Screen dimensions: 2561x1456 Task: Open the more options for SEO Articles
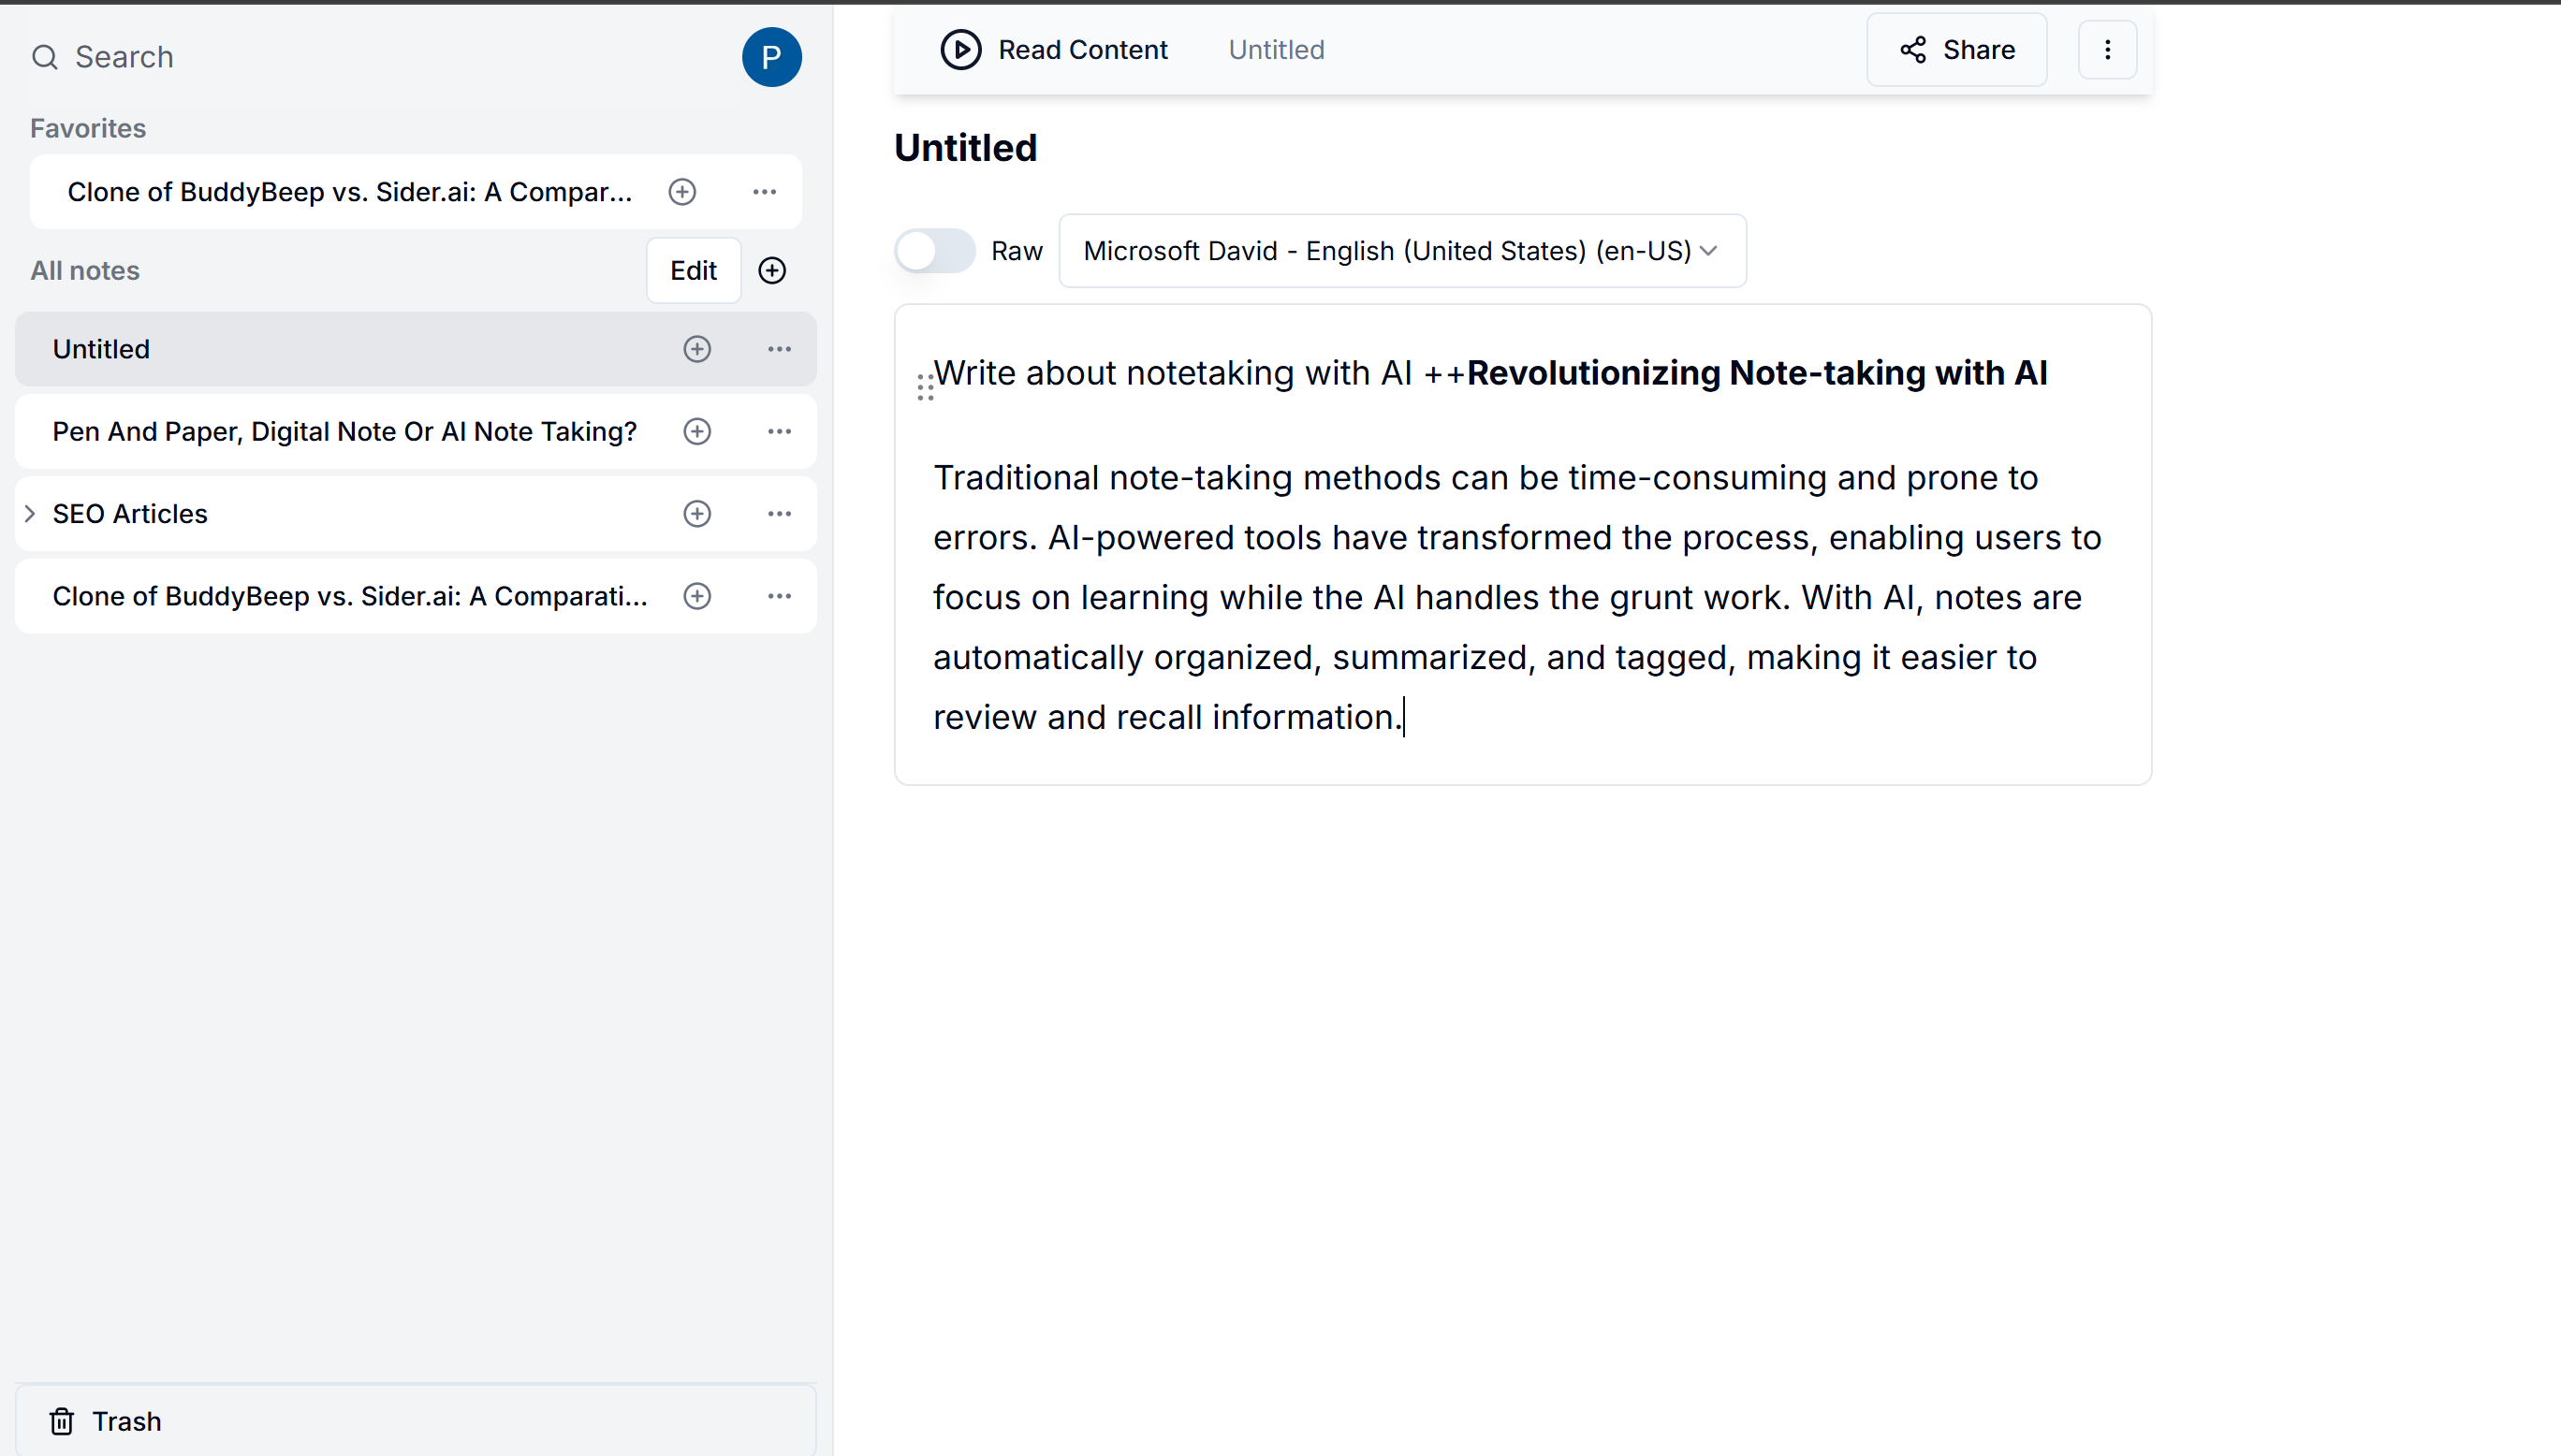pyautogui.click(x=779, y=514)
